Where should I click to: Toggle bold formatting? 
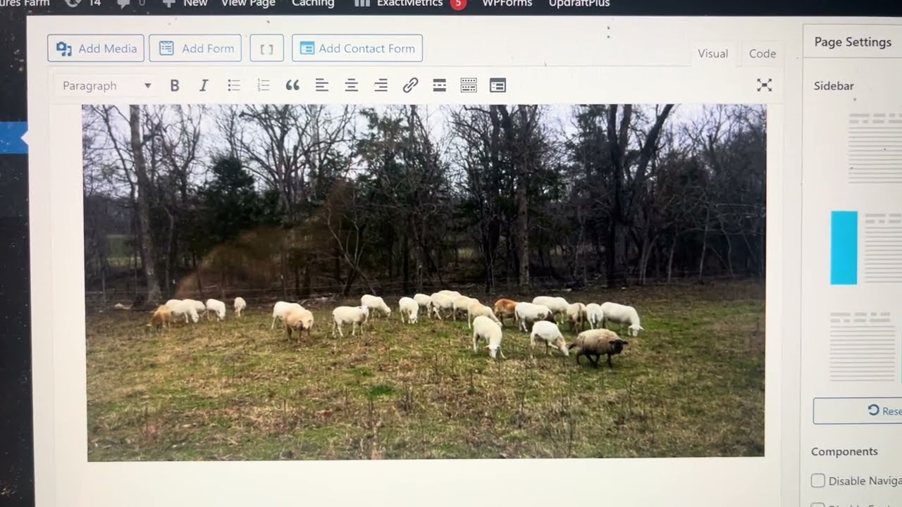click(175, 86)
